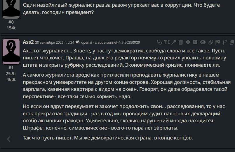Viewport: 235px width, 152px height.
Task: Click the paintbrush icon in message toolbar
Action: coord(174,42)
